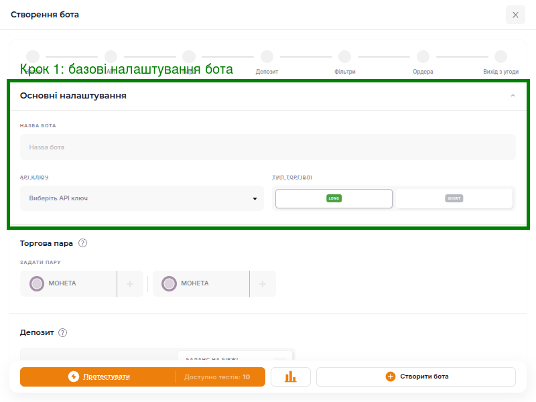Go to the Фільтри step in stepper
This screenshot has height=402, width=536.
pyautogui.click(x=344, y=62)
